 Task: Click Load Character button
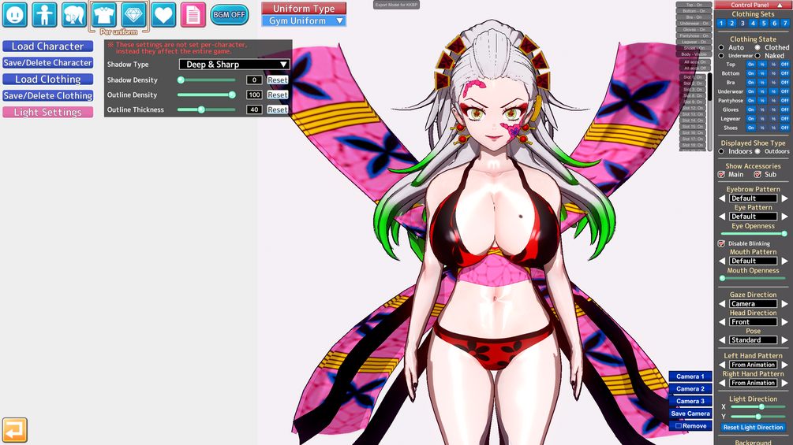[x=47, y=46]
